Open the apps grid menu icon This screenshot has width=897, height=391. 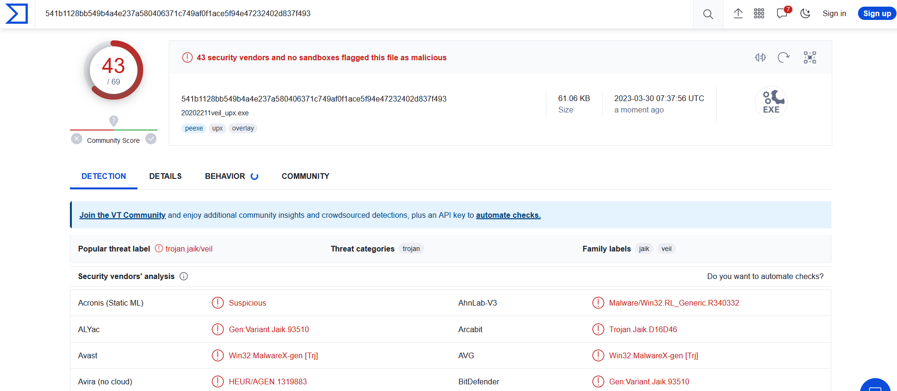pyautogui.click(x=759, y=14)
